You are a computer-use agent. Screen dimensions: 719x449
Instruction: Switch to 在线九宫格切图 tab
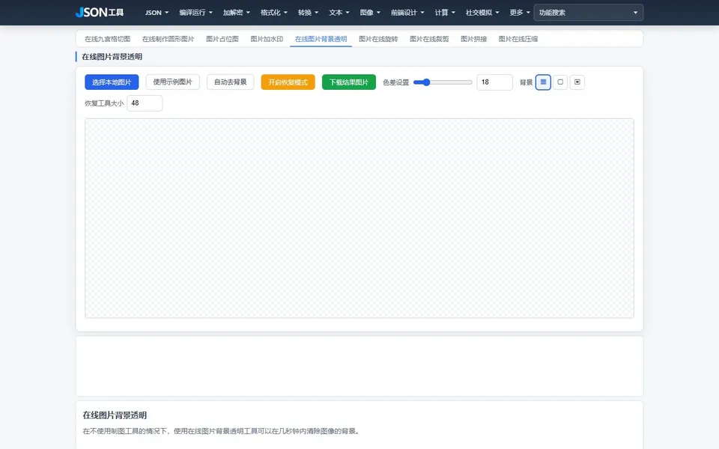coord(107,39)
